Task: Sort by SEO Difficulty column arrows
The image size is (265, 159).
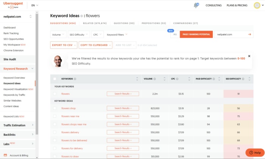Action: point(249,79)
